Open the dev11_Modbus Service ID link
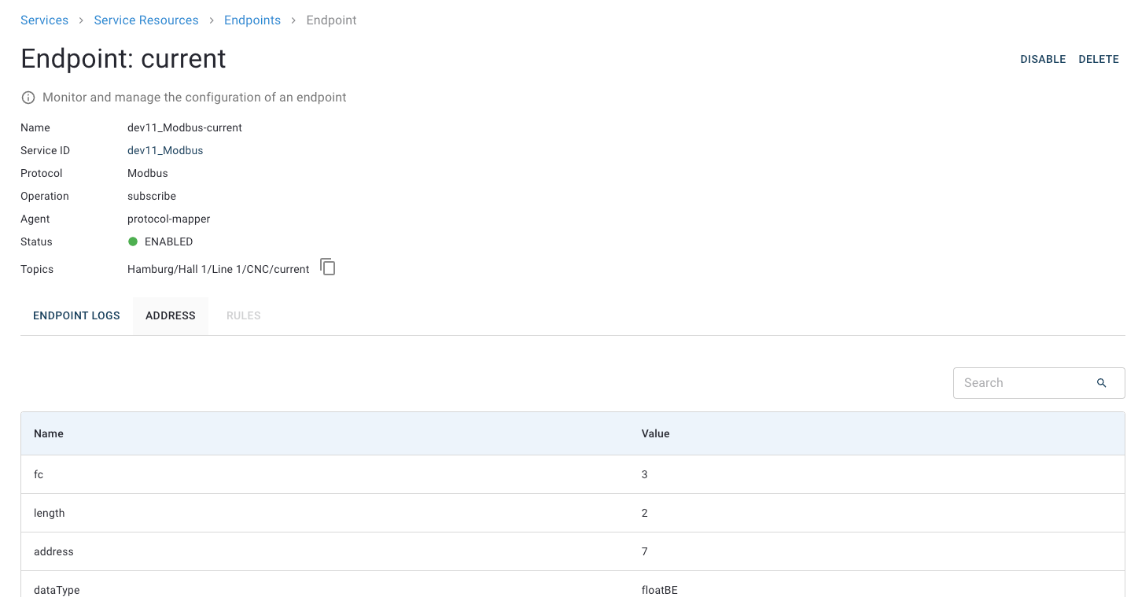 [165, 150]
